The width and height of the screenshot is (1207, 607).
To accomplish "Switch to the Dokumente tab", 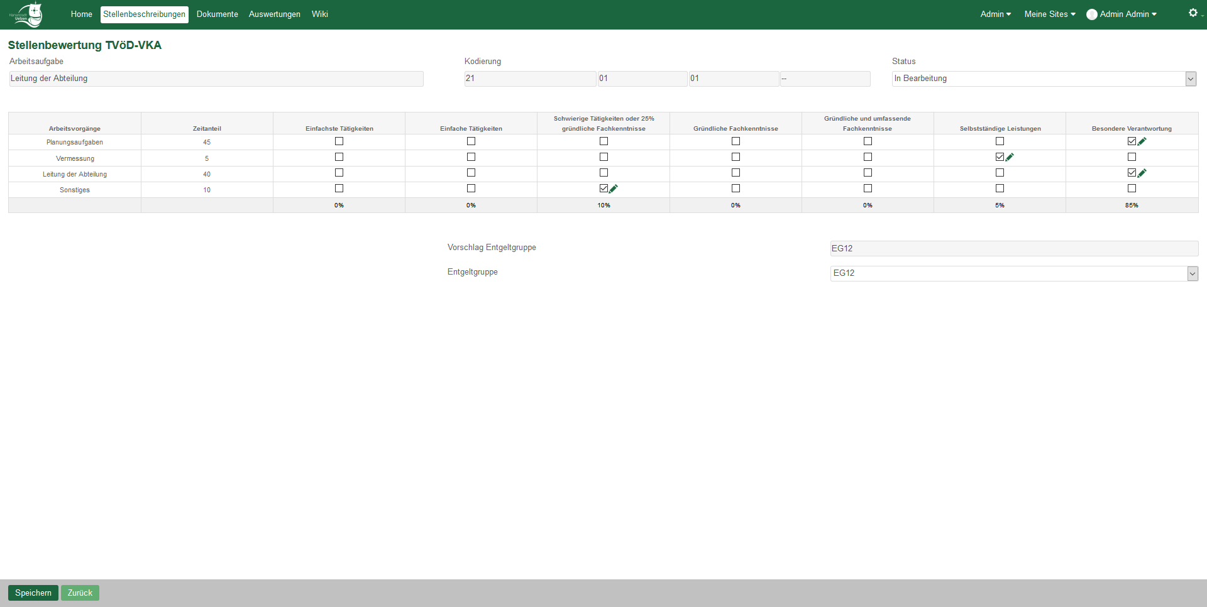I will (217, 14).
